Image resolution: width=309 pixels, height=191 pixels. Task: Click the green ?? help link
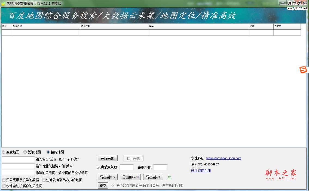169,177
